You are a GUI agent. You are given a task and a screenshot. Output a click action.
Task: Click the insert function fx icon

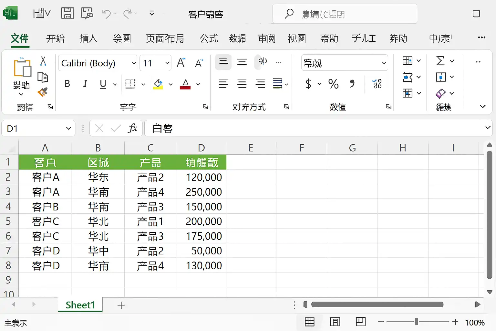coord(132,128)
